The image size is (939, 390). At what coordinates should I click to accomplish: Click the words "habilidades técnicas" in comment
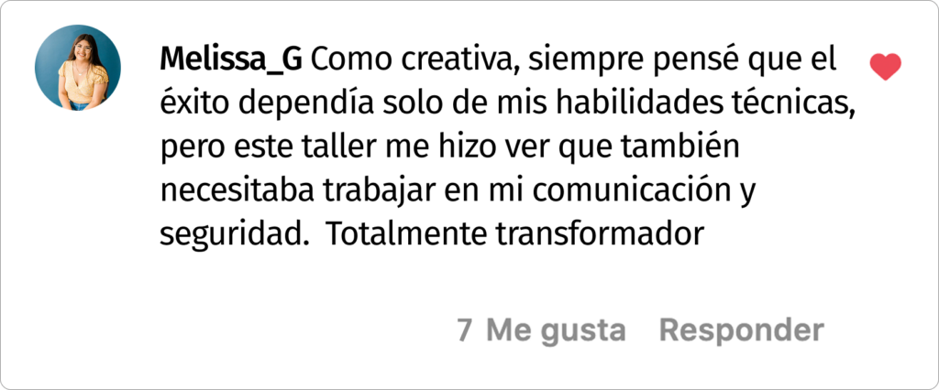tap(703, 104)
